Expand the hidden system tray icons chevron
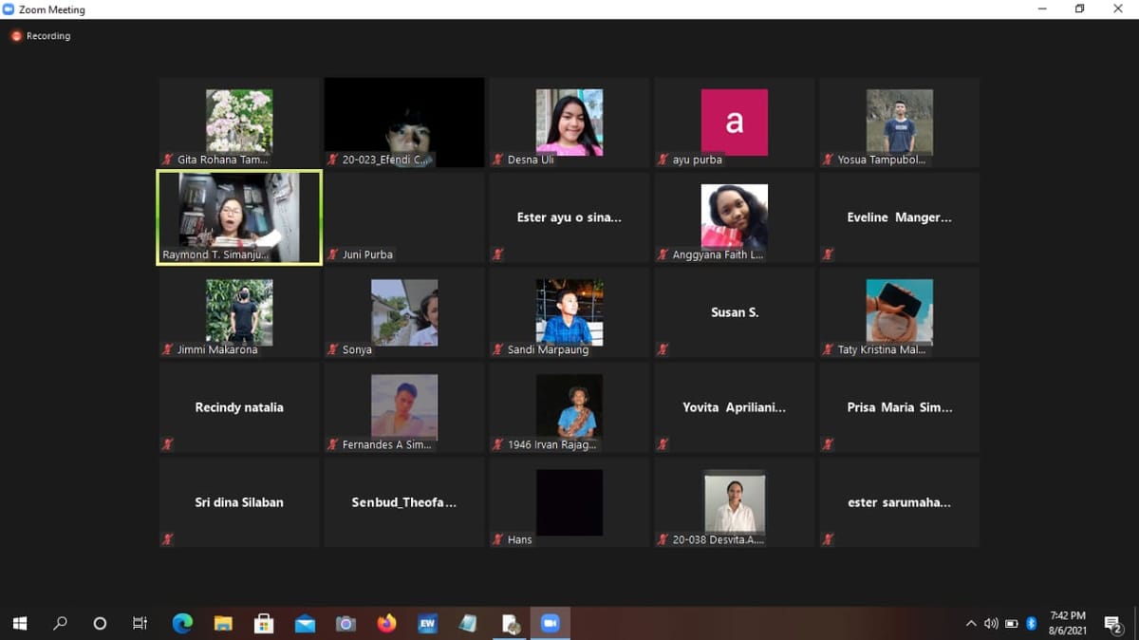The height and width of the screenshot is (640, 1139). click(x=970, y=624)
